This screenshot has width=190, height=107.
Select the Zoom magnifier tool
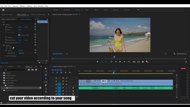click(x=46, y=89)
